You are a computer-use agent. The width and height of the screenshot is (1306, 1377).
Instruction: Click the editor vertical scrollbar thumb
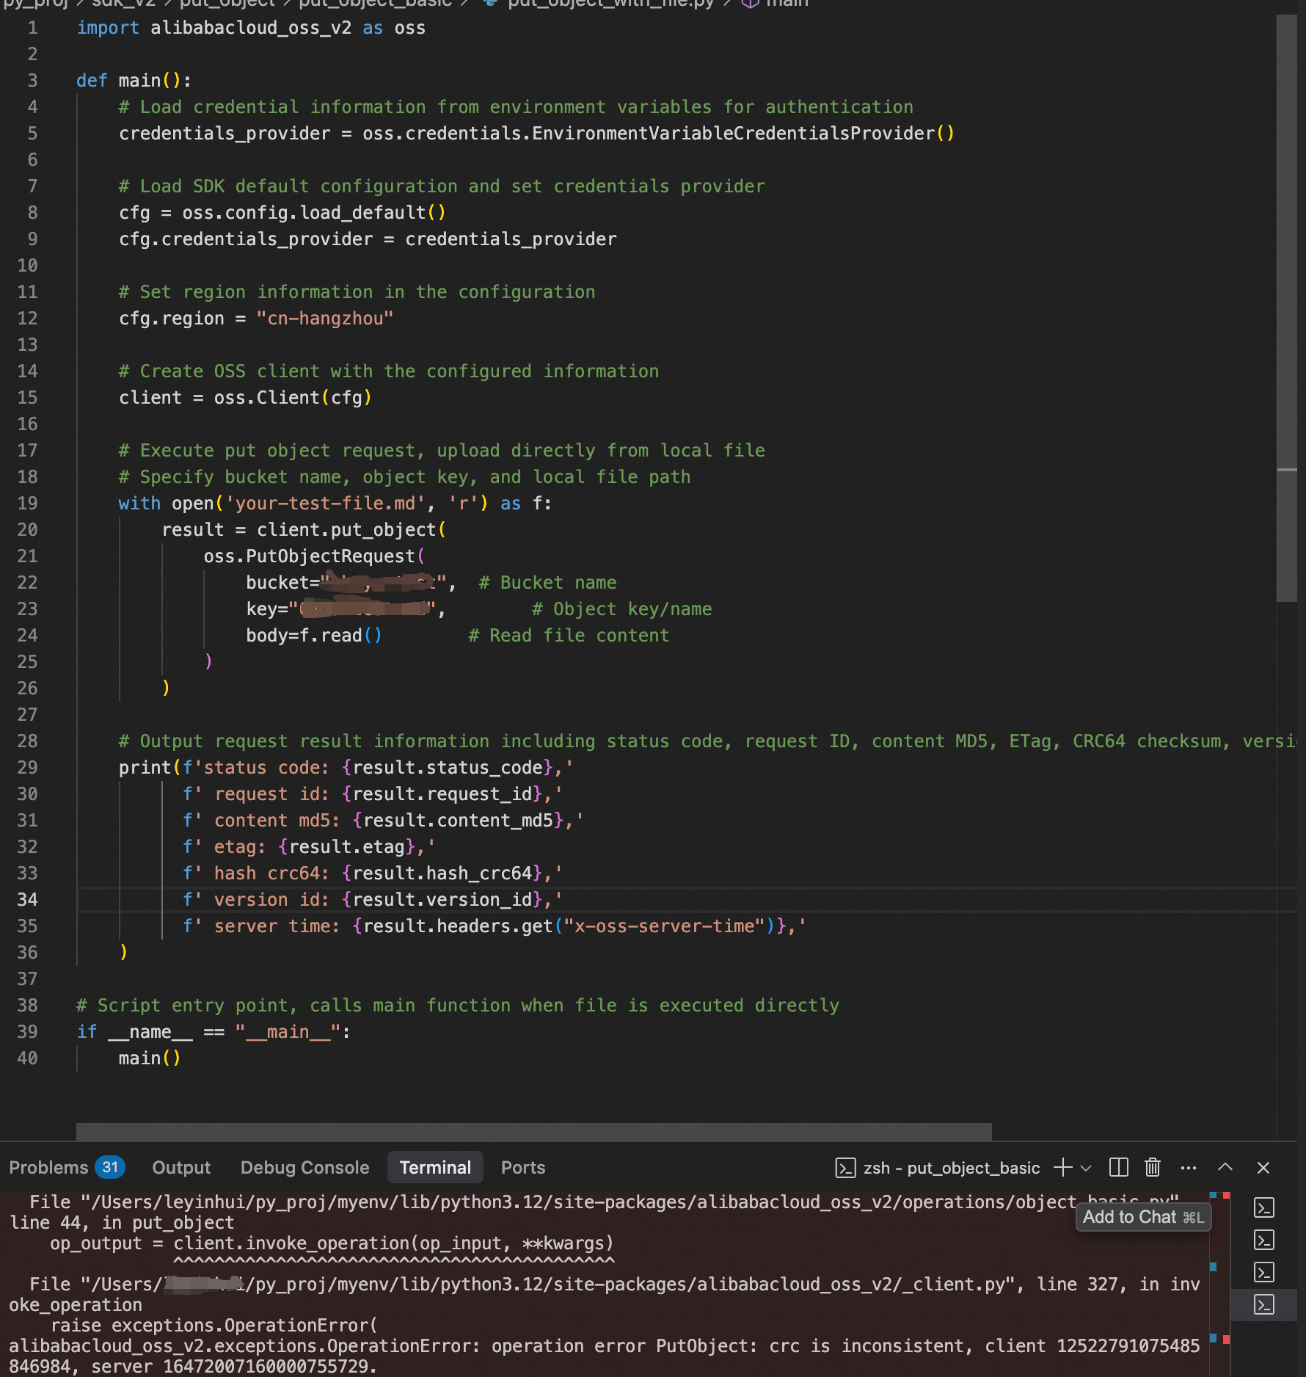pos(1287,308)
